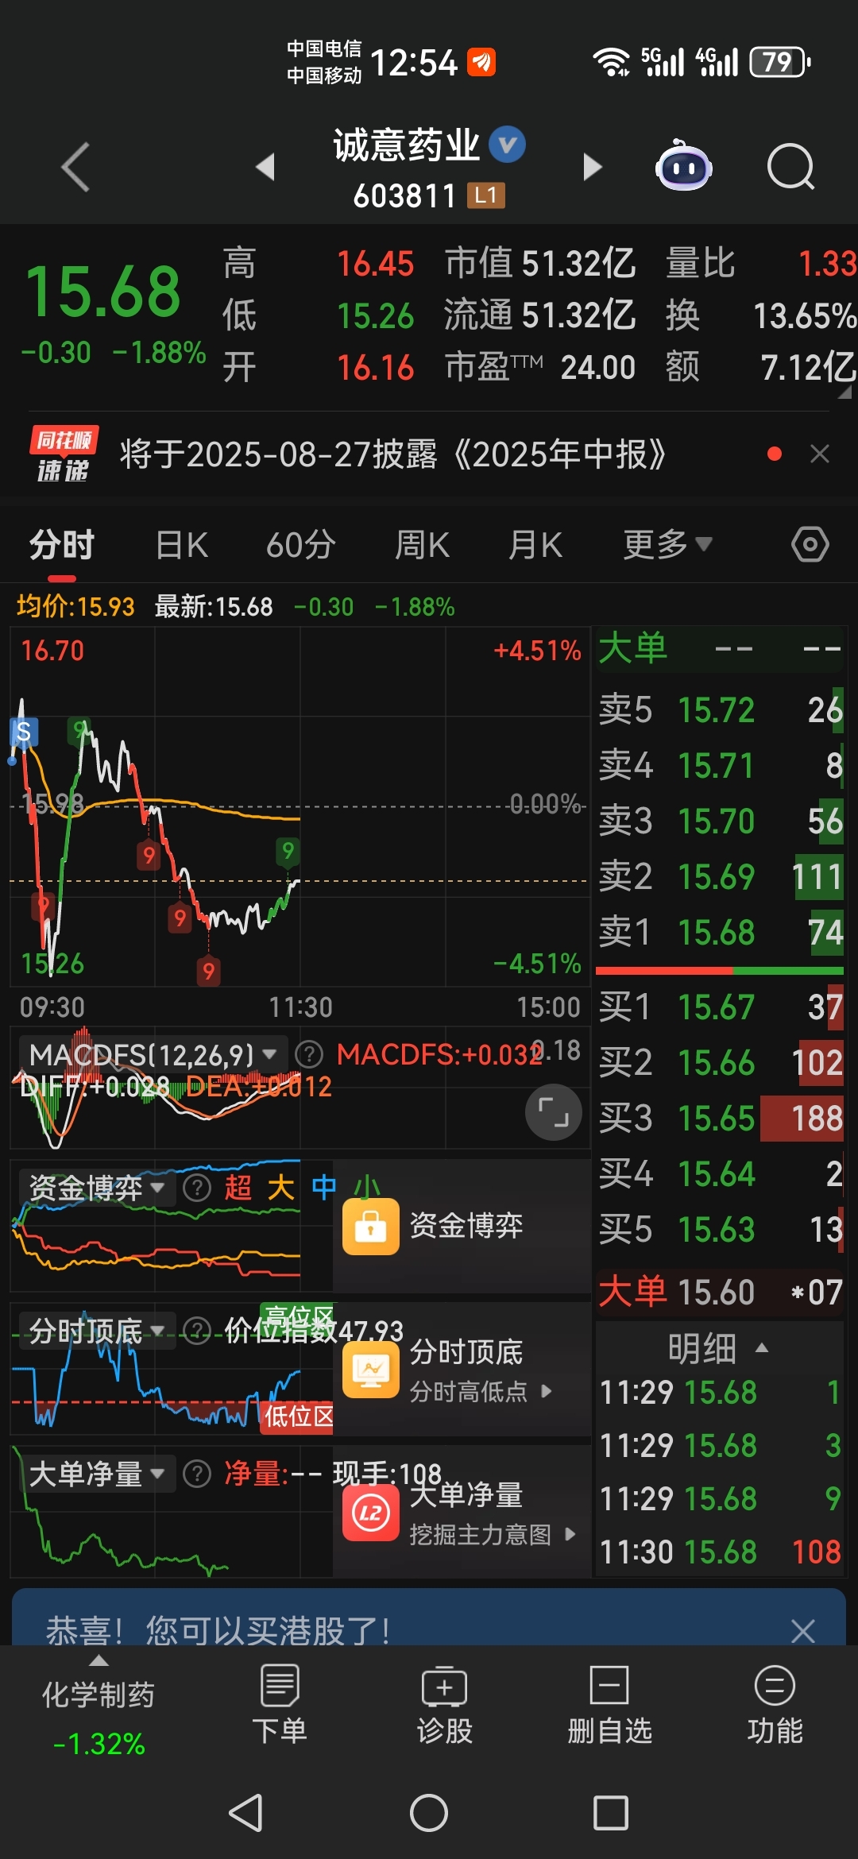Viewport: 858px width, 1859px height.
Task: Toggle the 中 medium order line
Action: pos(323,1188)
